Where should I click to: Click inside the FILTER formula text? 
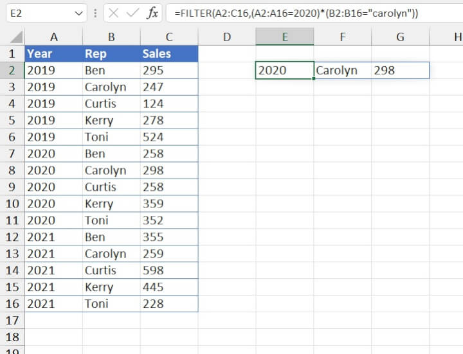pyautogui.click(x=291, y=13)
